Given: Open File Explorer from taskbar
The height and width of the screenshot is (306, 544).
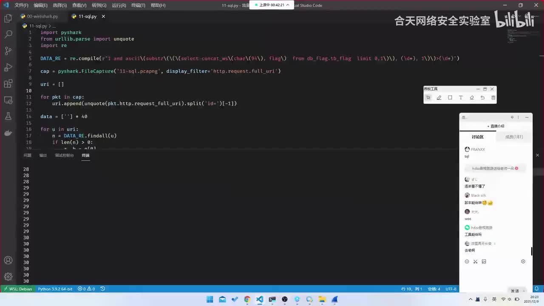Looking at the screenshot, I should coord(322,299).
